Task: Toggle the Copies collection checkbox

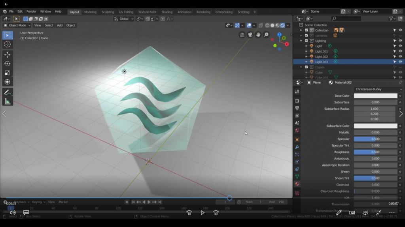Action: pyautogui.click(x=307, y=67)
